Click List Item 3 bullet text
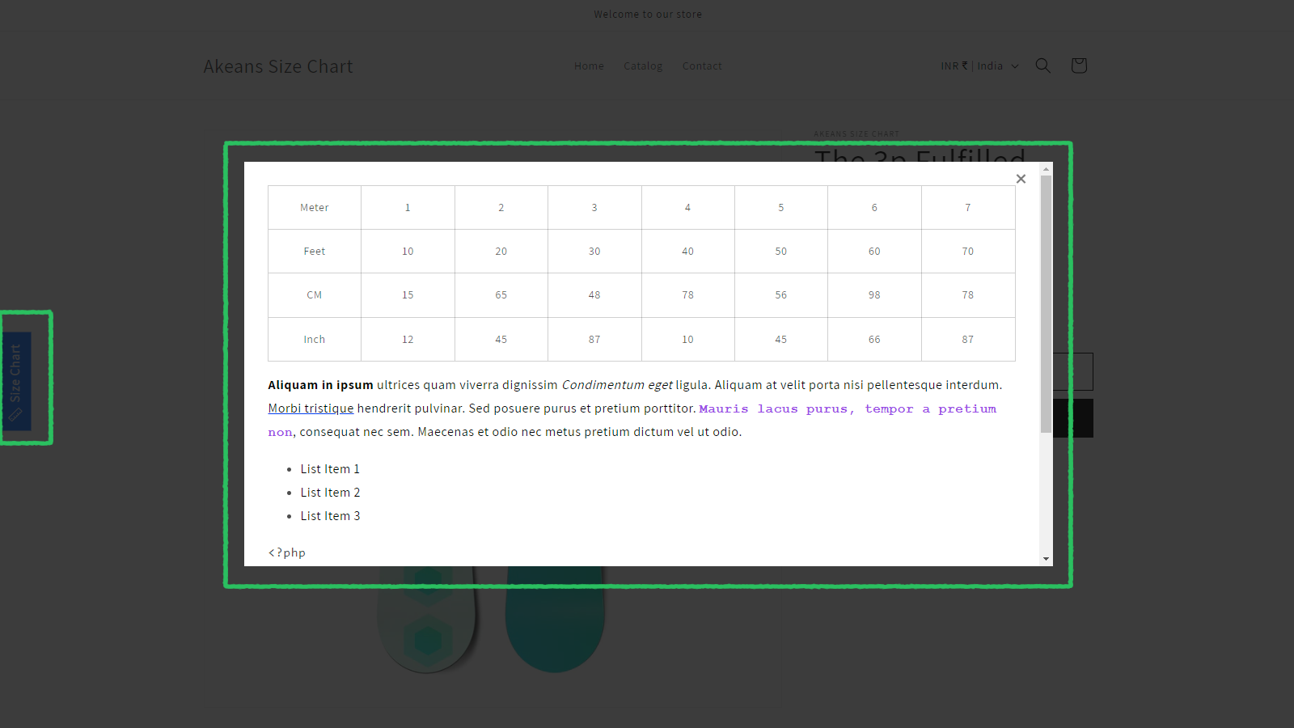The image size is (1294, 728). pyautogui.click(x=330, y=516)
